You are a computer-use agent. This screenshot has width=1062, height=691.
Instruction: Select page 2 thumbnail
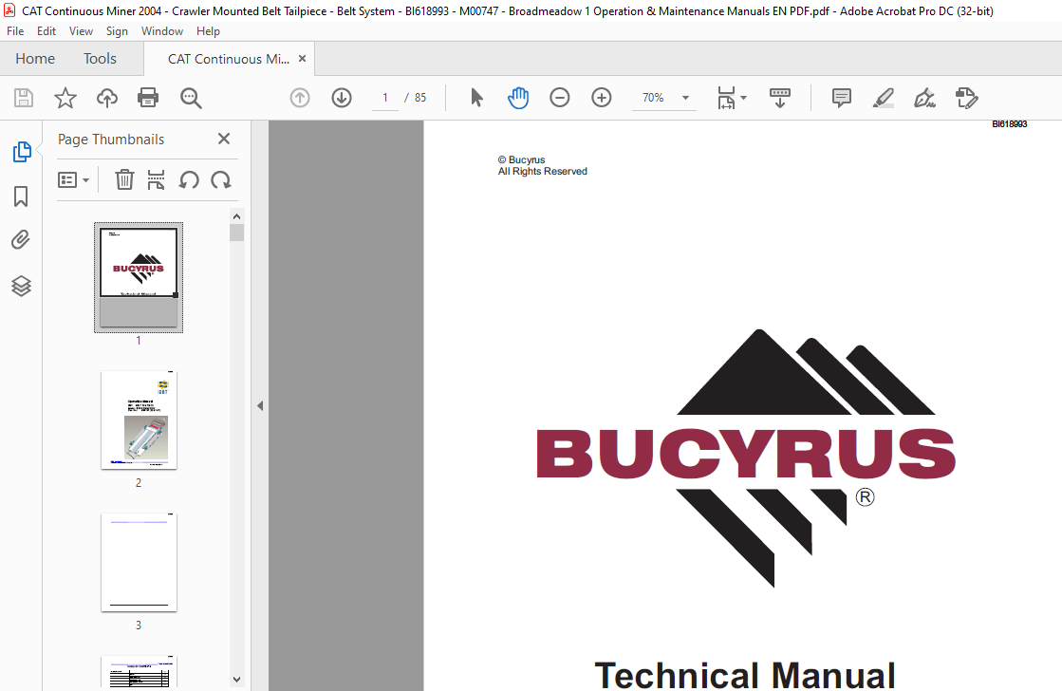point(139,420)
